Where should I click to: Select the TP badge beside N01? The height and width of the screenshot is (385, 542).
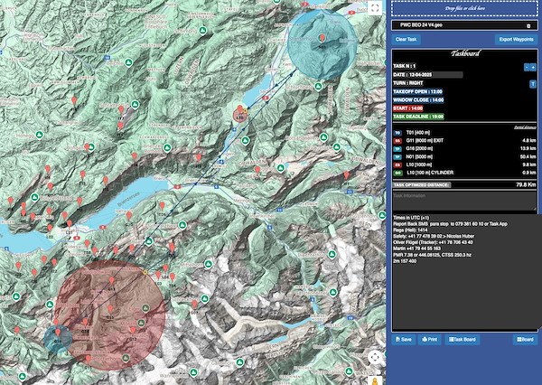pyautogui.click(x=397, y=156)
